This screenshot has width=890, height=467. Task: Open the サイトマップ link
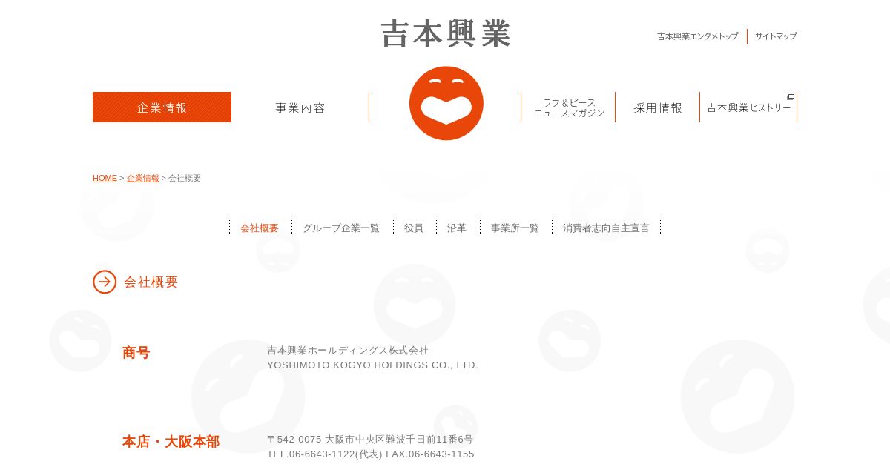[x=776, y=36]
